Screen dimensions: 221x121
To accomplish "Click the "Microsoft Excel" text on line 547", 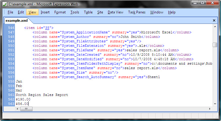I will click(x=157, y=32).
